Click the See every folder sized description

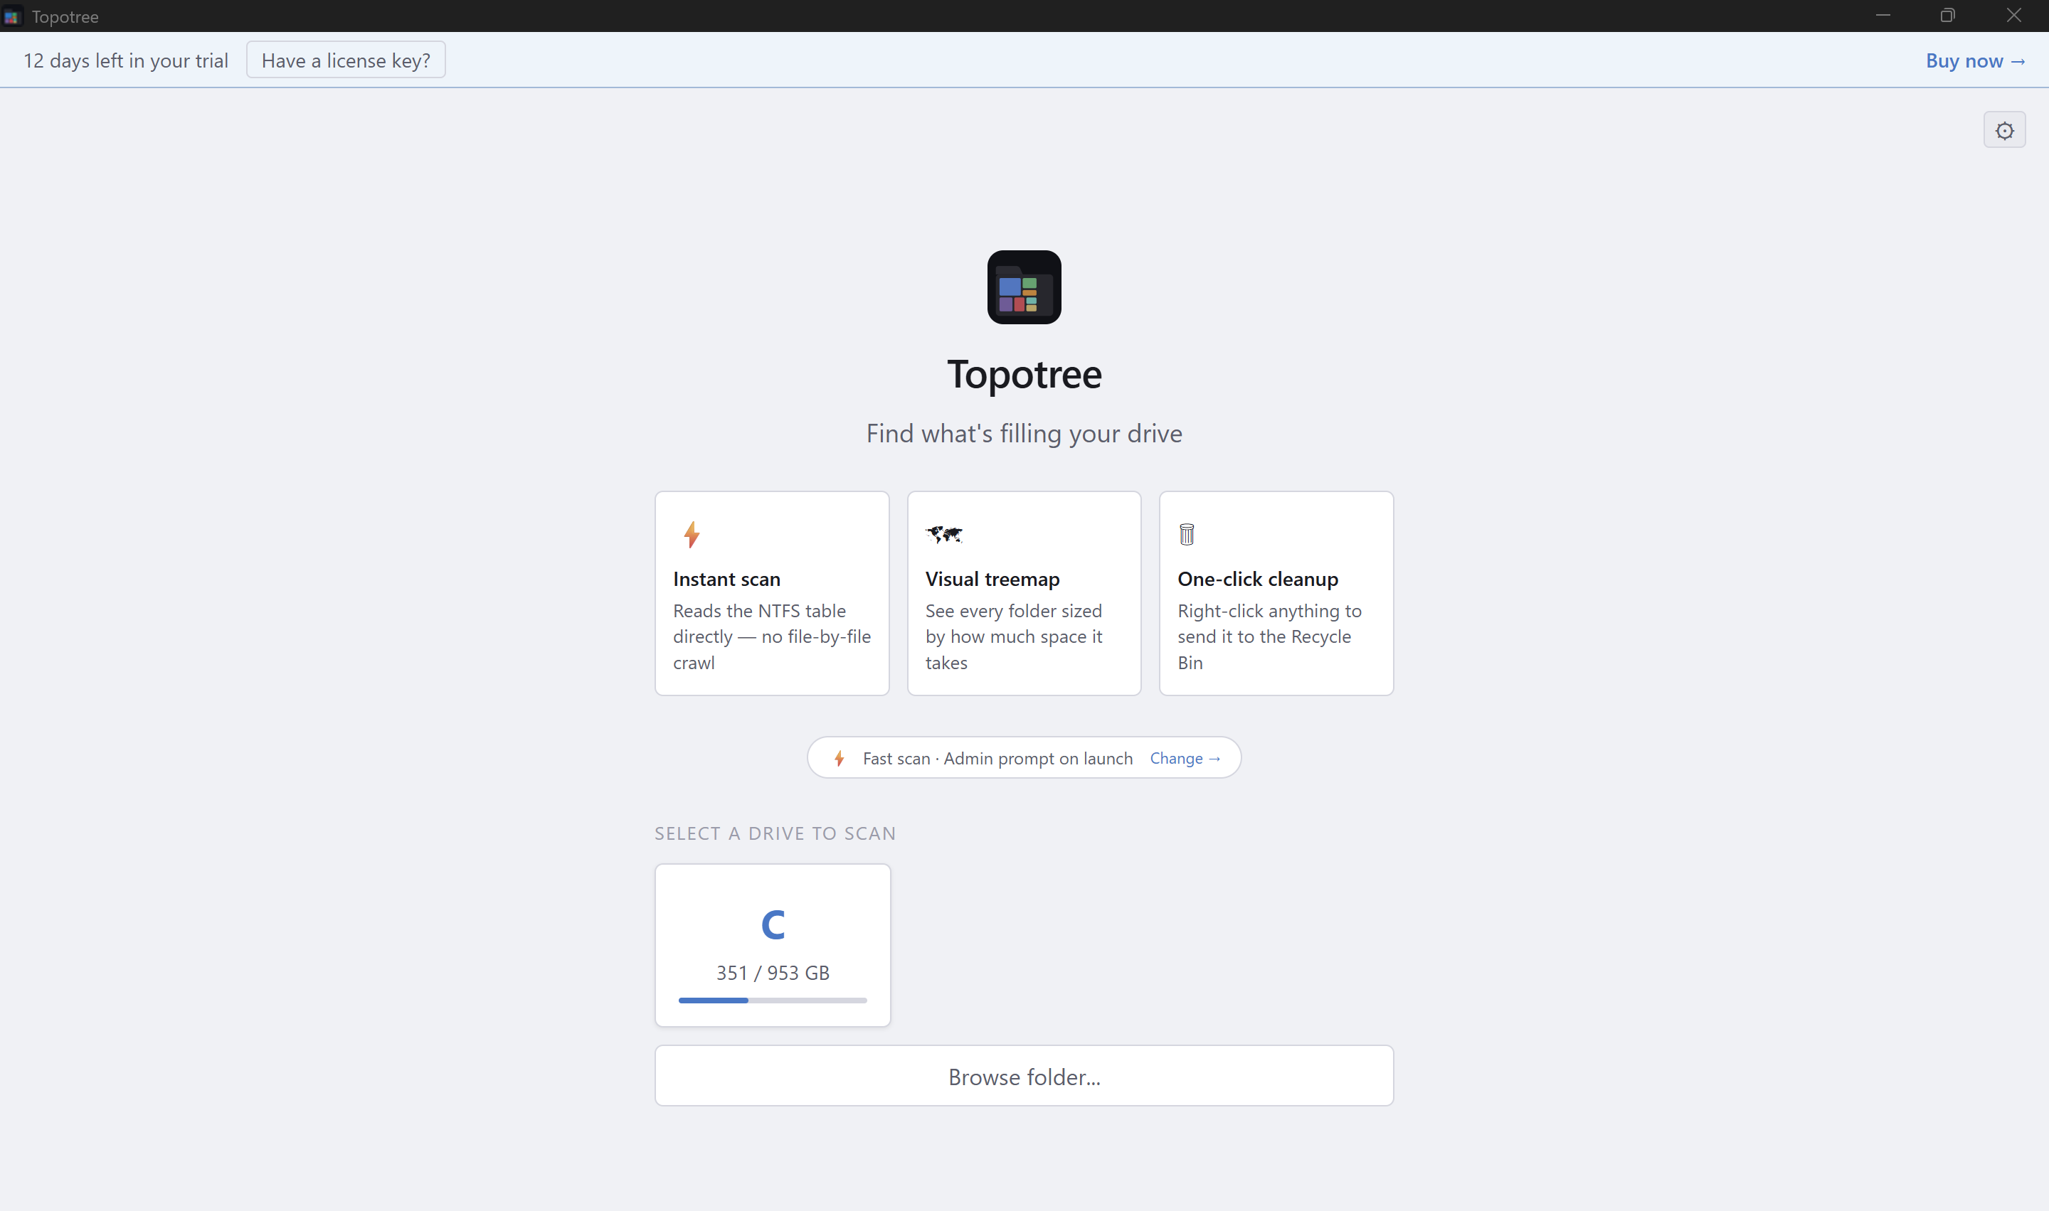[1014, 636]
